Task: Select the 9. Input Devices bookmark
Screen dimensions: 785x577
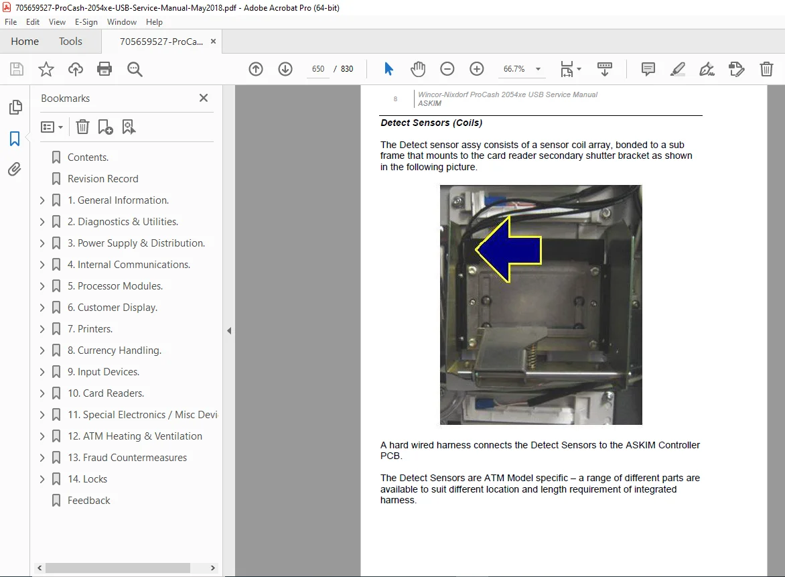Action: click(x=103, y=372)
